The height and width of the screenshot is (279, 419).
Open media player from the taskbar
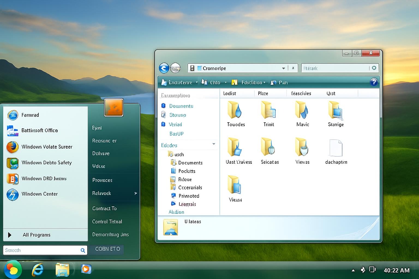[x=86, y=269]
